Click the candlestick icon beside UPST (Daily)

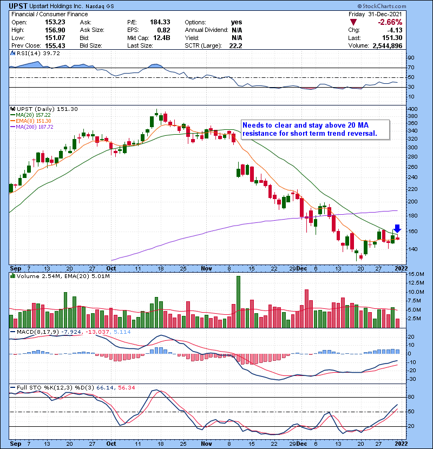tap(12, 109)
